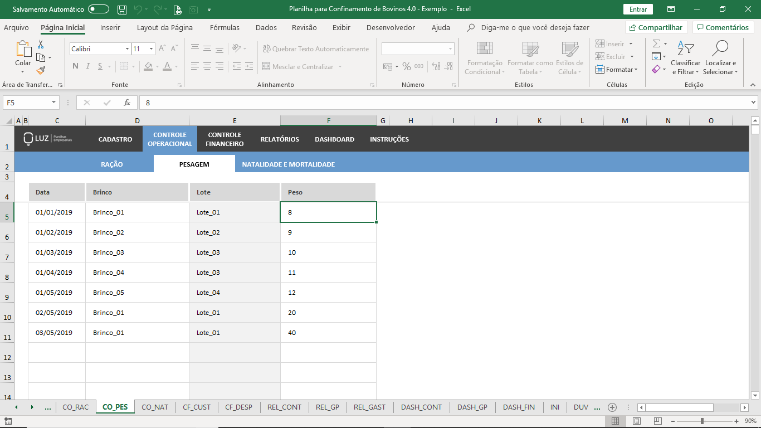Click the Compartilhar button
The width and height of the screenshot is (761, 428).
[656, 27]
